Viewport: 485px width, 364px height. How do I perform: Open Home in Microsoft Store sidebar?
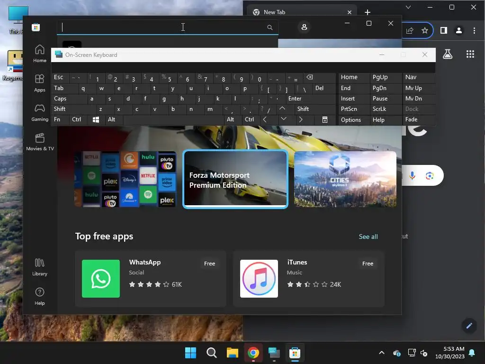40,54
